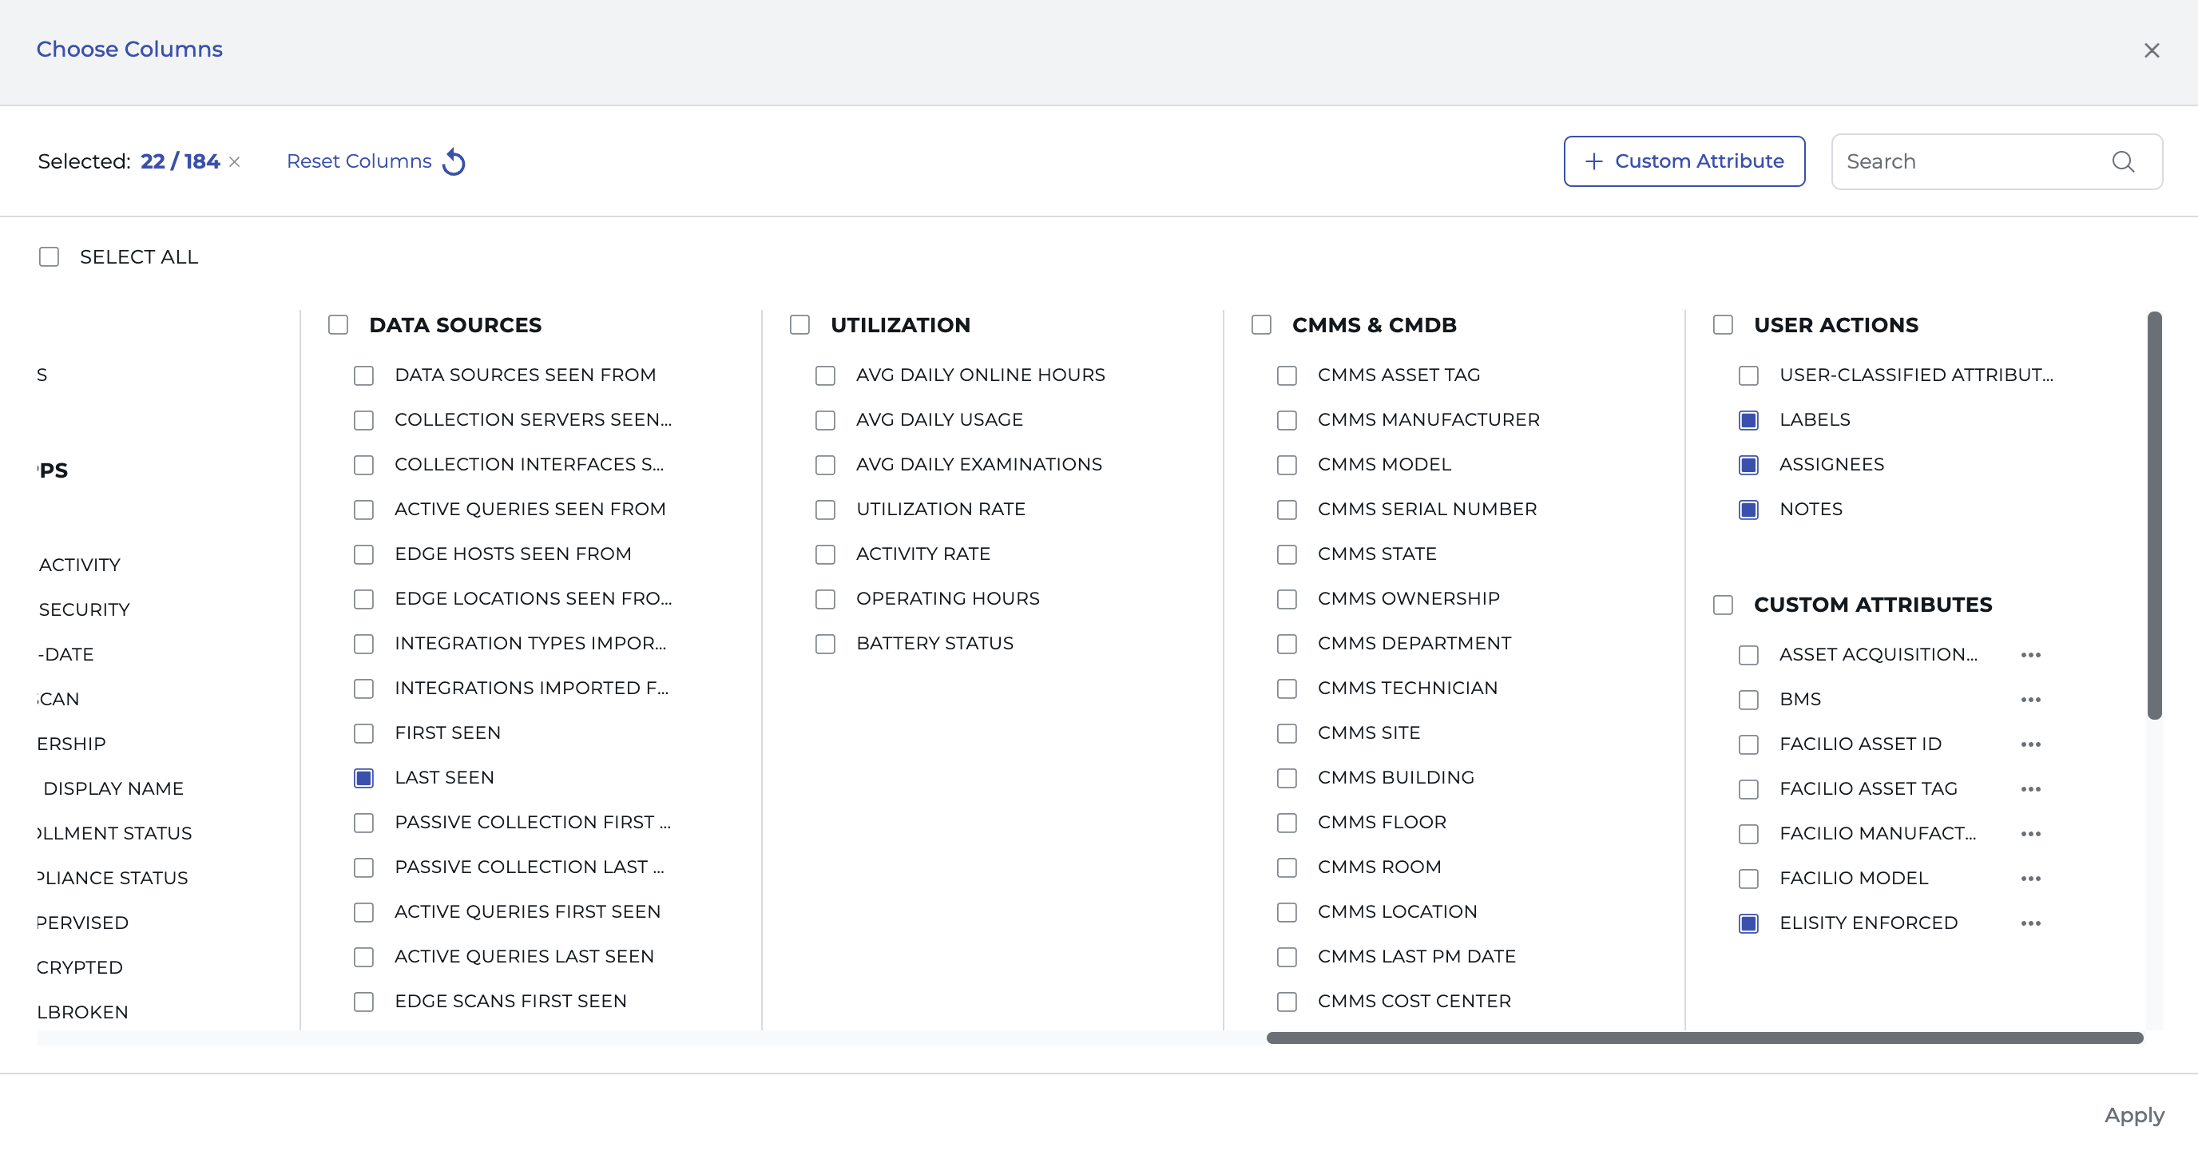Click the Reset Columns link
The height and width of the screenshot is (1155, 2198).
pos(359,161)
